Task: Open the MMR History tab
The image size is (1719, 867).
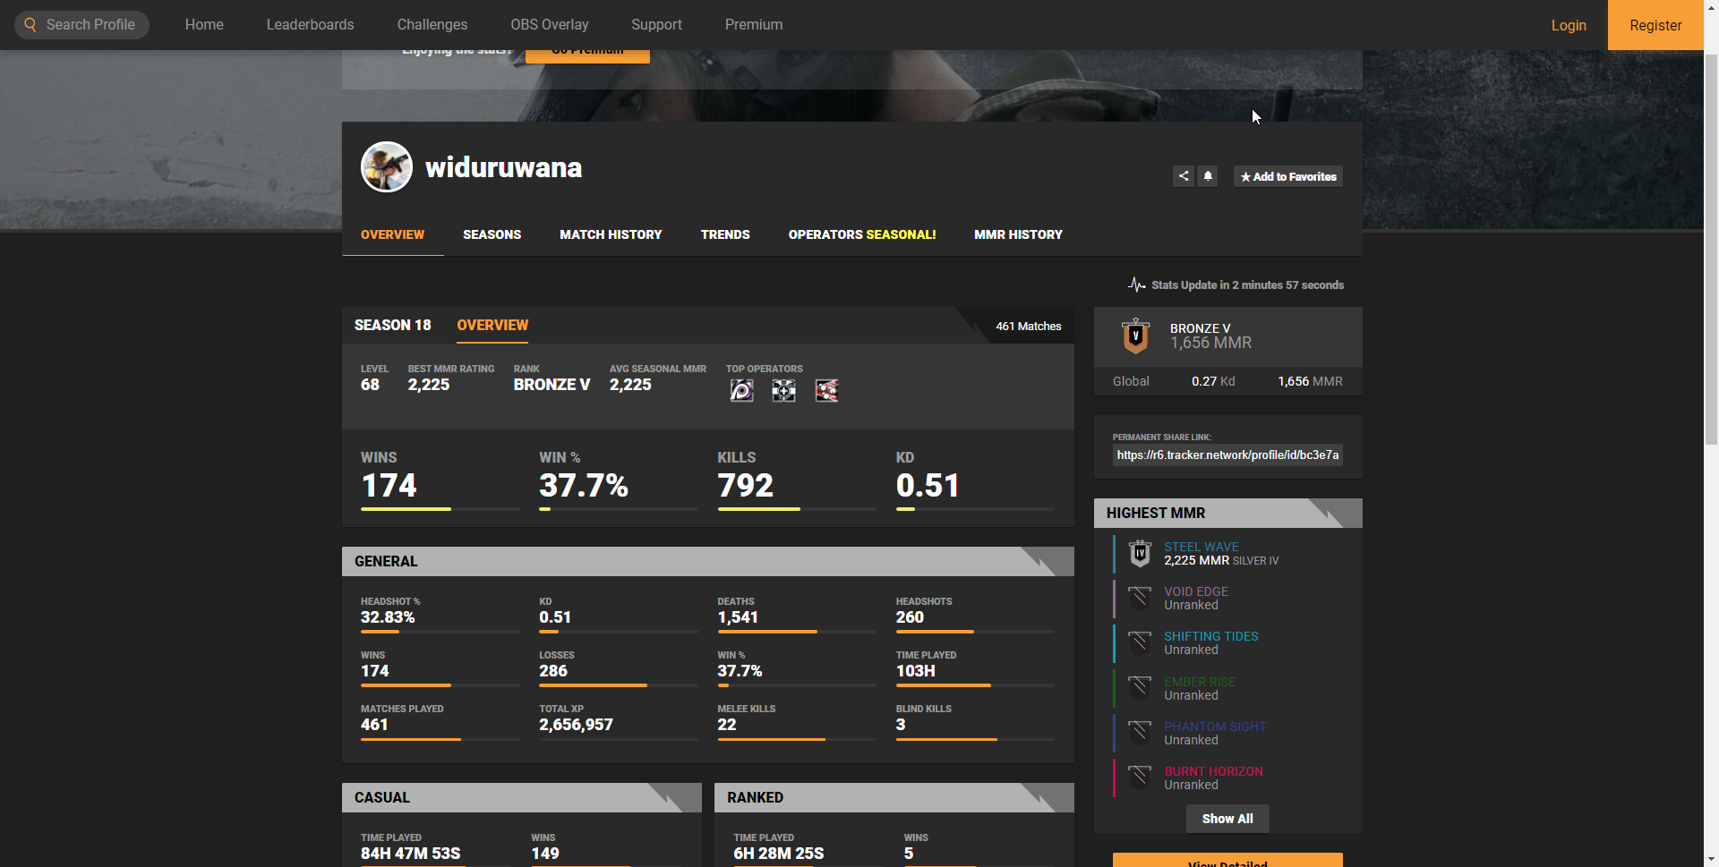Action: pos(1018,234)
